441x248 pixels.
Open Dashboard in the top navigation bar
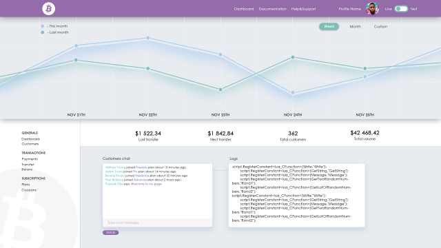[x=244, y=9]
